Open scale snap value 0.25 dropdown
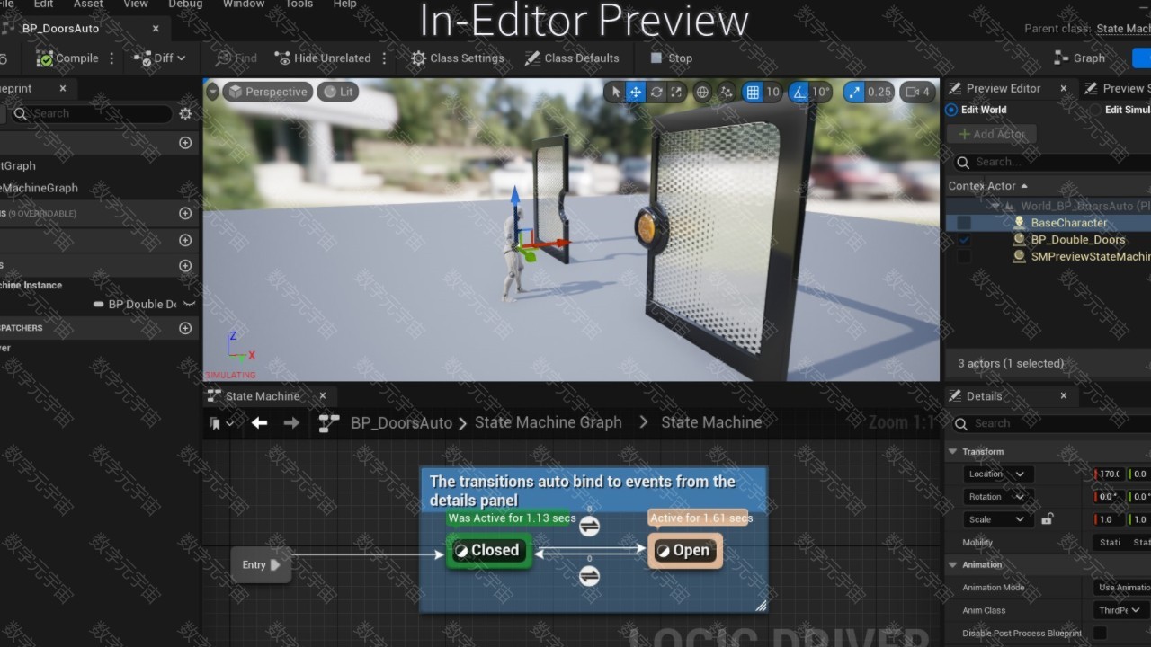The image size is (1151, 647). click(879, 92)
